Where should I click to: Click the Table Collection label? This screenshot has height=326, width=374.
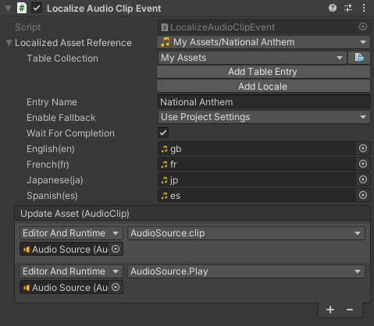(x=62, y=58)
